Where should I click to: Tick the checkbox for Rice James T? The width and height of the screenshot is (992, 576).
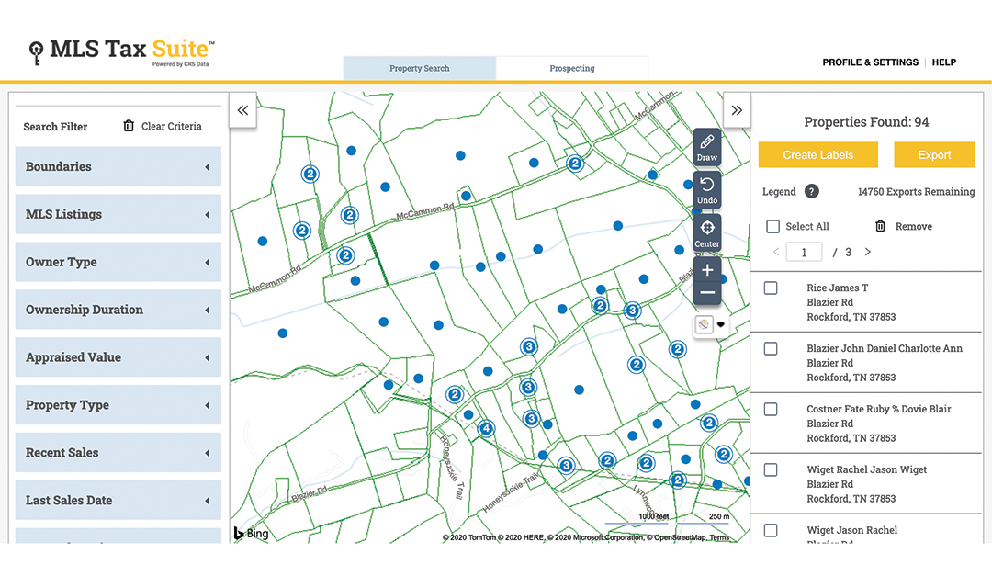(x=771, y=288)
